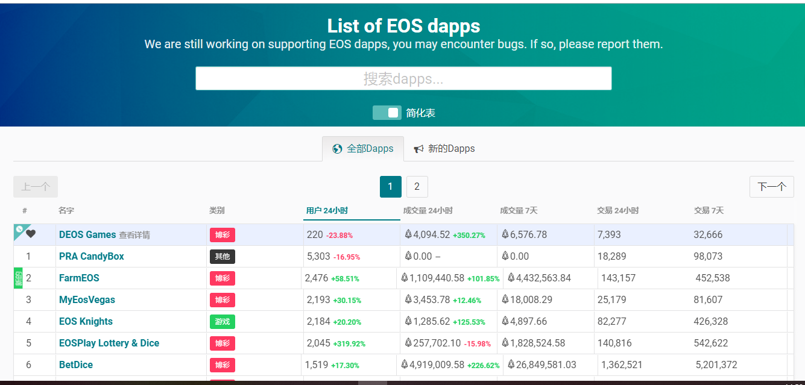
Task: Click the EOS symbol before 257,702.10
Action: click(x=408, y=343)
